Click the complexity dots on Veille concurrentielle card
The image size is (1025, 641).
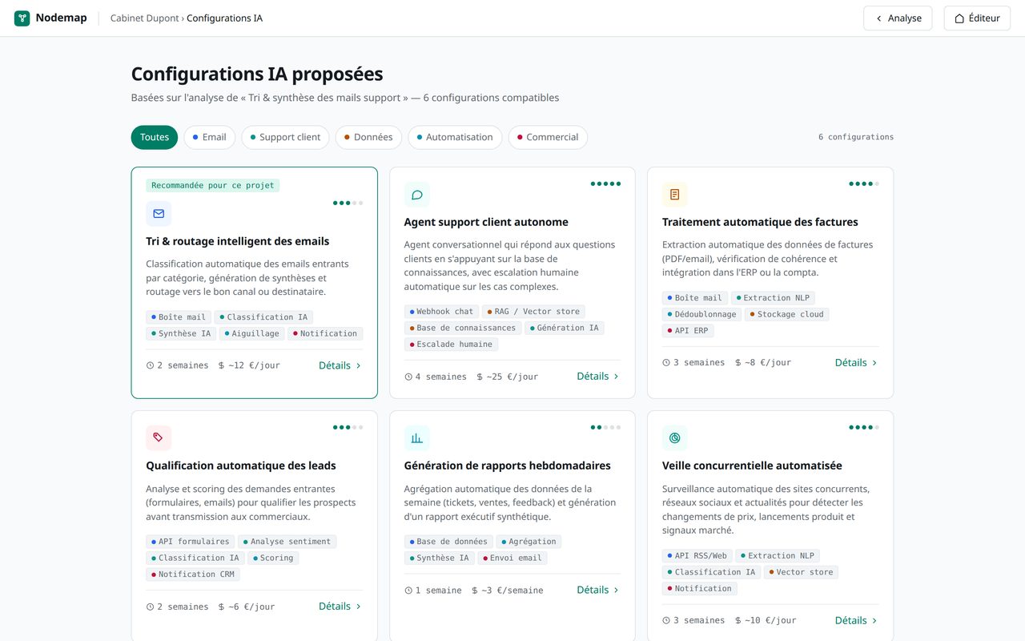(864, 427)
